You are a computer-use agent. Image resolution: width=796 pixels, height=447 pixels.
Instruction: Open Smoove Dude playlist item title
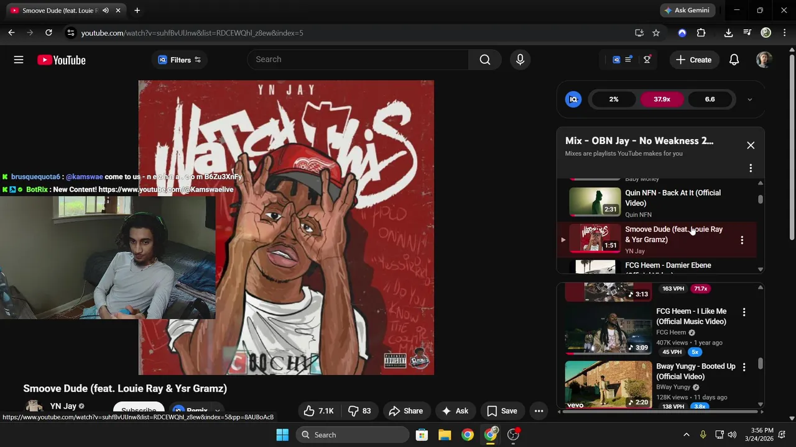tap(673, 235)
